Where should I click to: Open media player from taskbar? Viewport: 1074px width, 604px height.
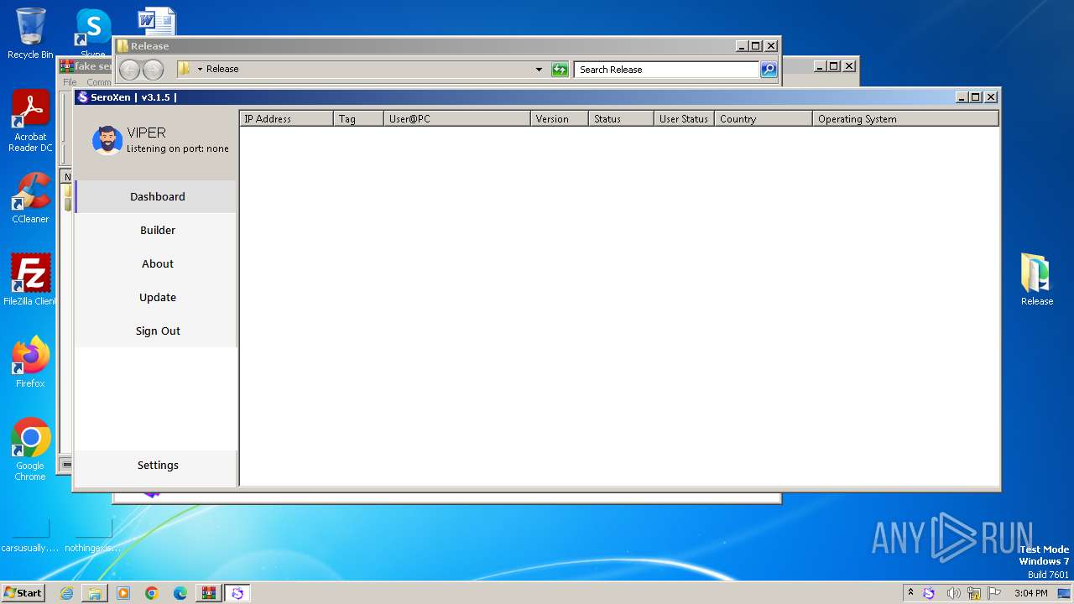123,593
